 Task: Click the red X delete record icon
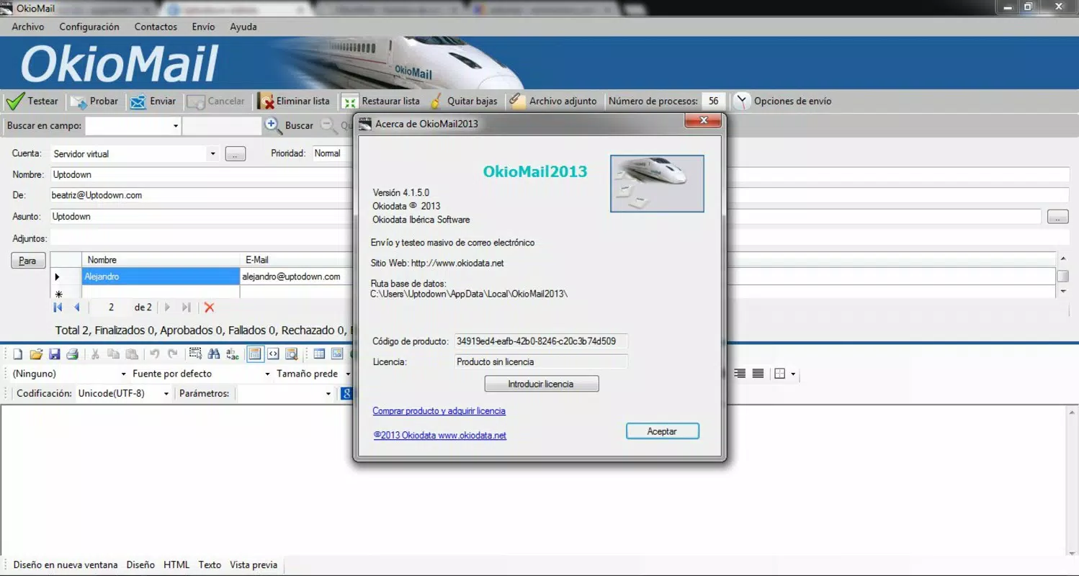(210, 307)
